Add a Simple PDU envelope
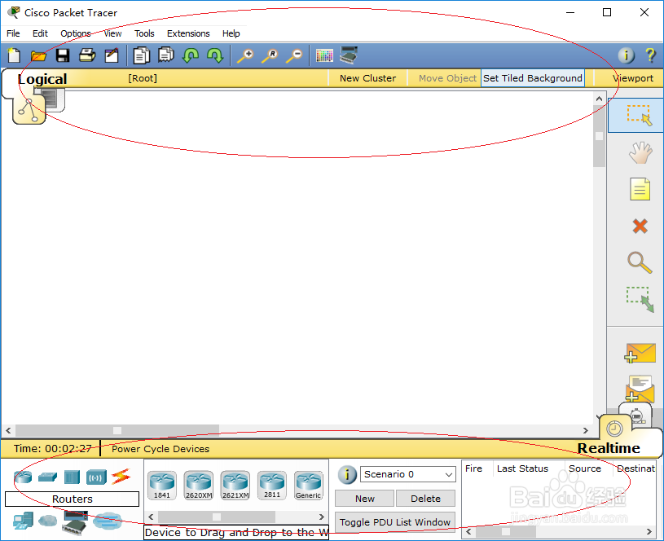Screen dimensions: 664x541 (640, 354)
